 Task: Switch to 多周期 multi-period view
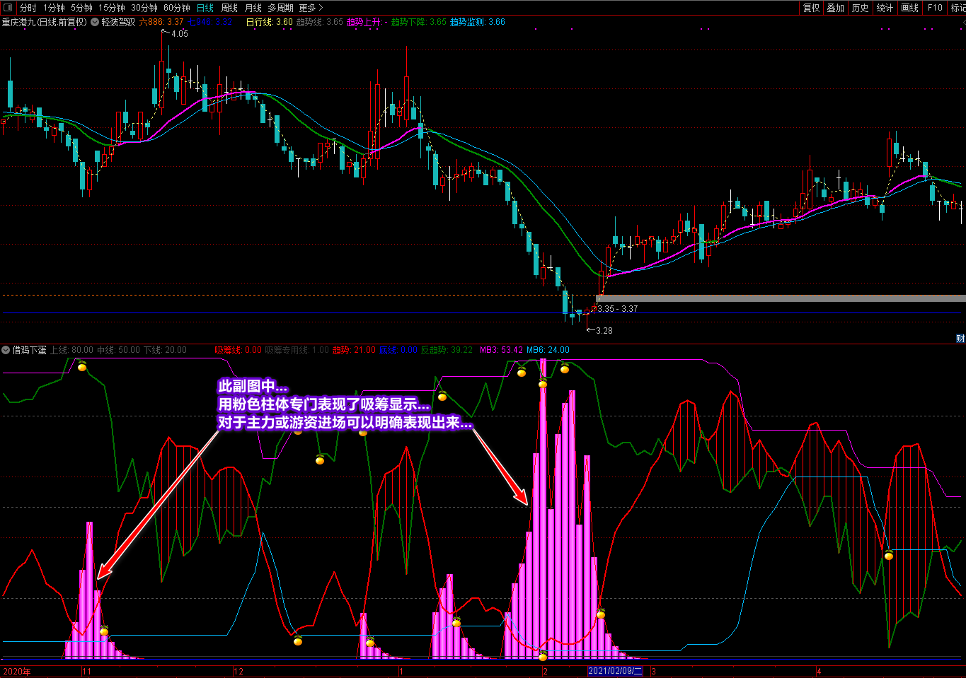click(280, 8)
